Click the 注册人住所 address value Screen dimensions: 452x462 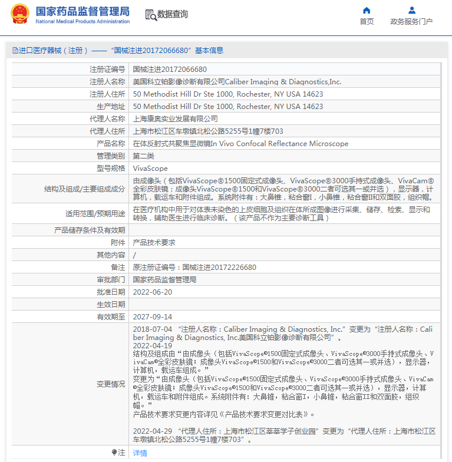(x=227, y=94)
